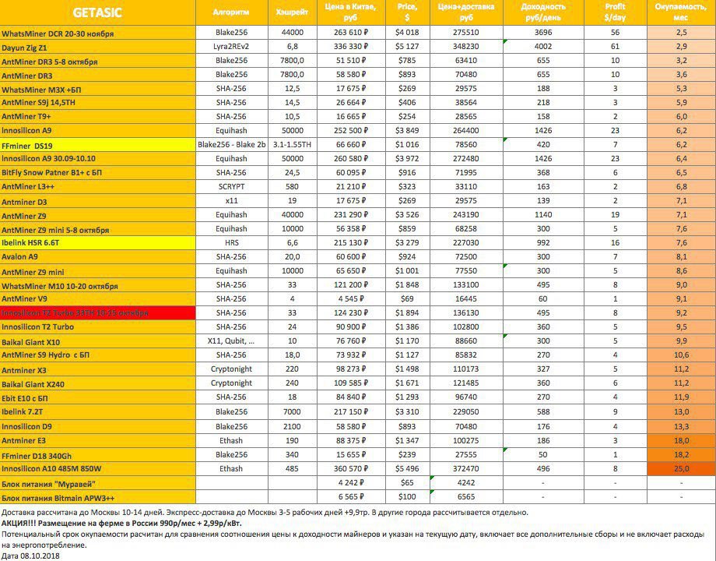Click the delivery price '275510'

tap(466, 33)
